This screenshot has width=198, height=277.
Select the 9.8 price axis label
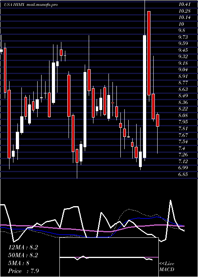(x=182, y=31)
